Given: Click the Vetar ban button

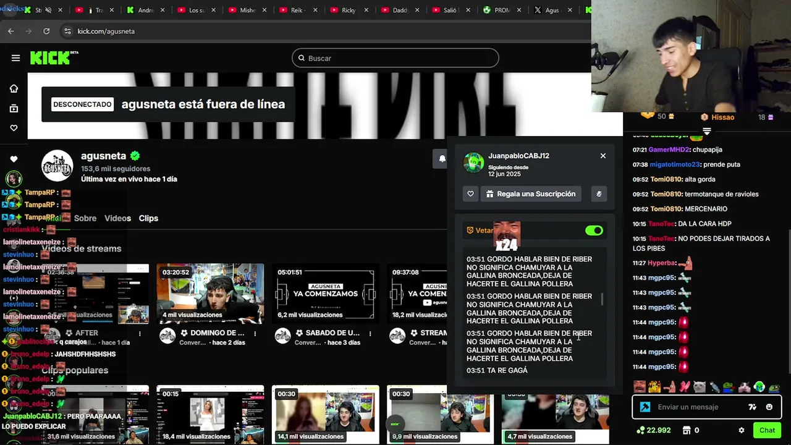Looking at the screenshot, I should coord(480,231).
